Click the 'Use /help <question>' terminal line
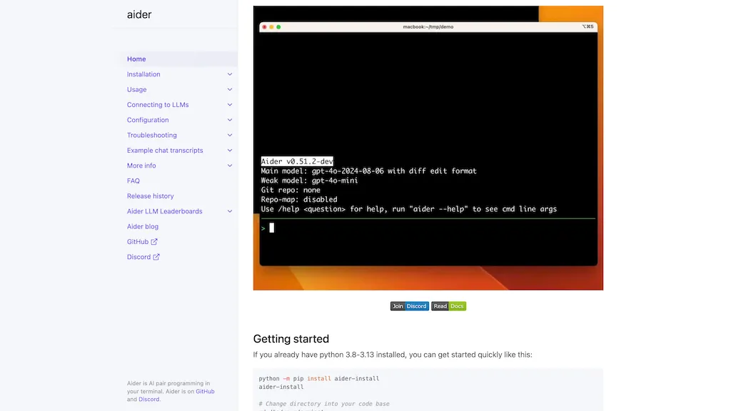The image size is (731, 411). (408, 209)
